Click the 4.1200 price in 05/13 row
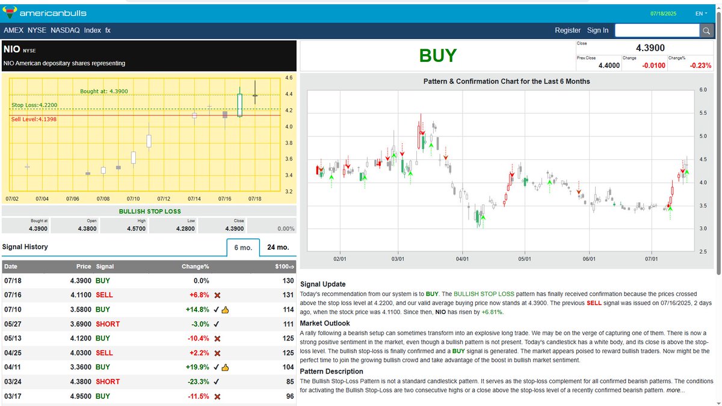The image size is (722, 406). point(80,339)
